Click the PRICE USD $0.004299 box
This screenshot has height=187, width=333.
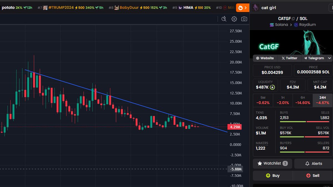click(272, 70)
